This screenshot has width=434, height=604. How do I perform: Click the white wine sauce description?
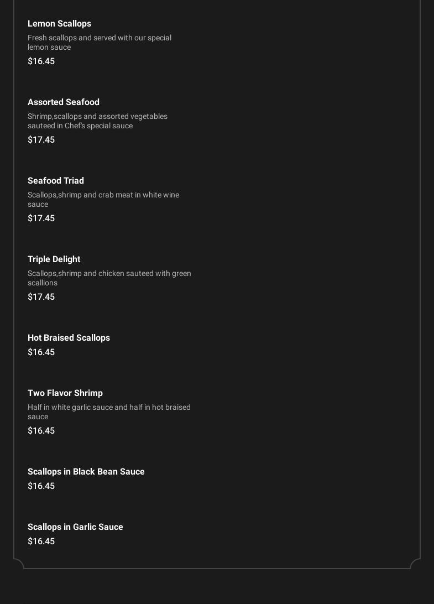click(x=103, y=200)
